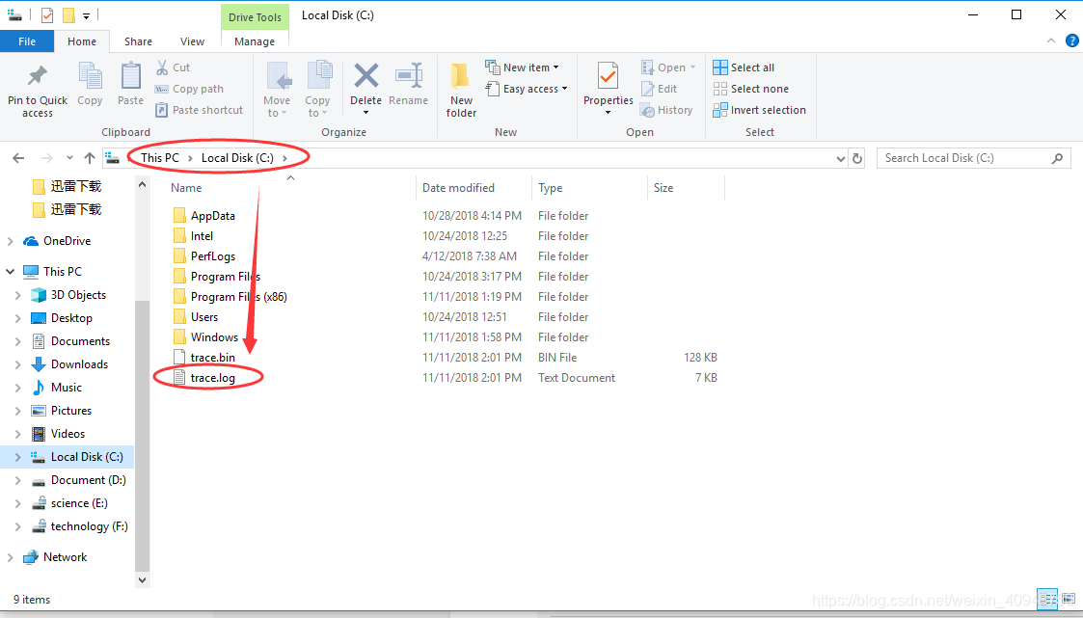Click the Rename icon
1083x618 pixels.
coord(409,75)
